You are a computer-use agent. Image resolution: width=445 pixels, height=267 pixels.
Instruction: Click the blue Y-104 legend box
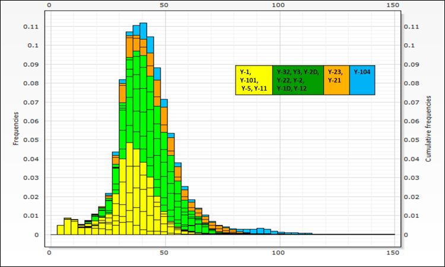pyautogui.click(x=362, y=80)
